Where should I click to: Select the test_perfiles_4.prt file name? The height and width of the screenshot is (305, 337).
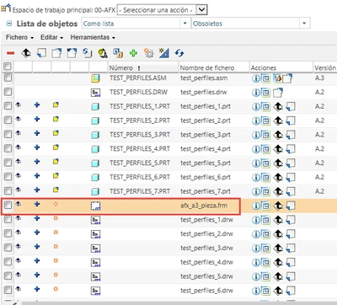(x=206, y=149)
